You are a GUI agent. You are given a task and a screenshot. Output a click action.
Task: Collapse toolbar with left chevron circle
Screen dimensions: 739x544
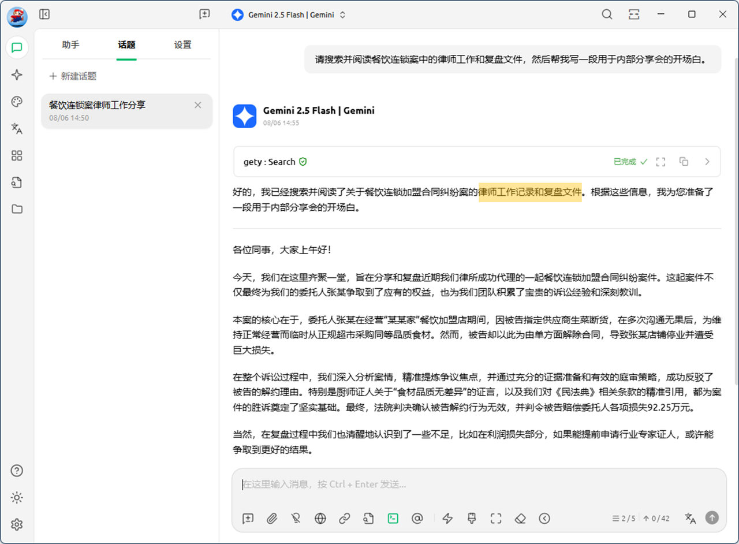pyautogui.click(x=544, y=519)
